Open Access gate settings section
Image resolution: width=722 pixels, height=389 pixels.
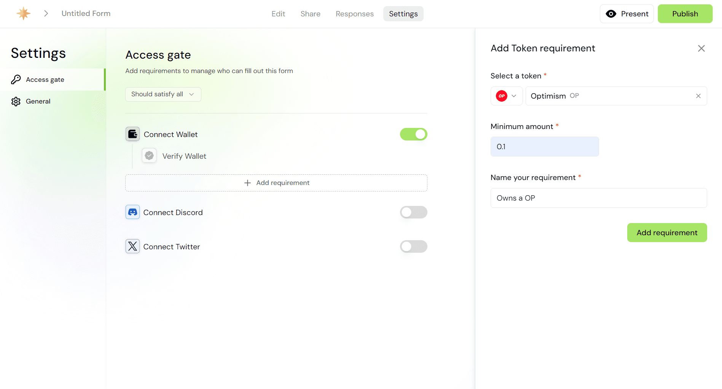pyautogui.click(x=53, y=80)
